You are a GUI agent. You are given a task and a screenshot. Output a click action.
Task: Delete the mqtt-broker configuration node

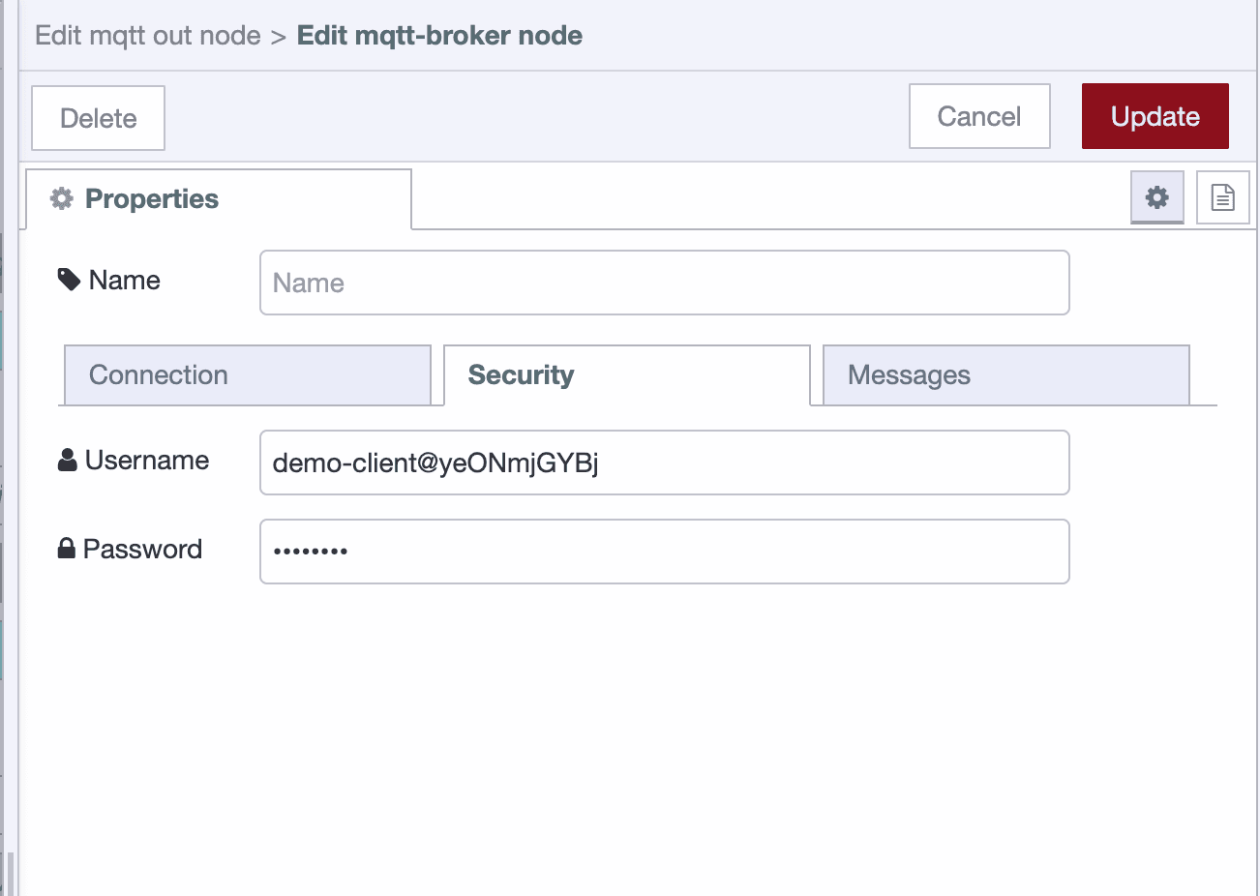97,117
